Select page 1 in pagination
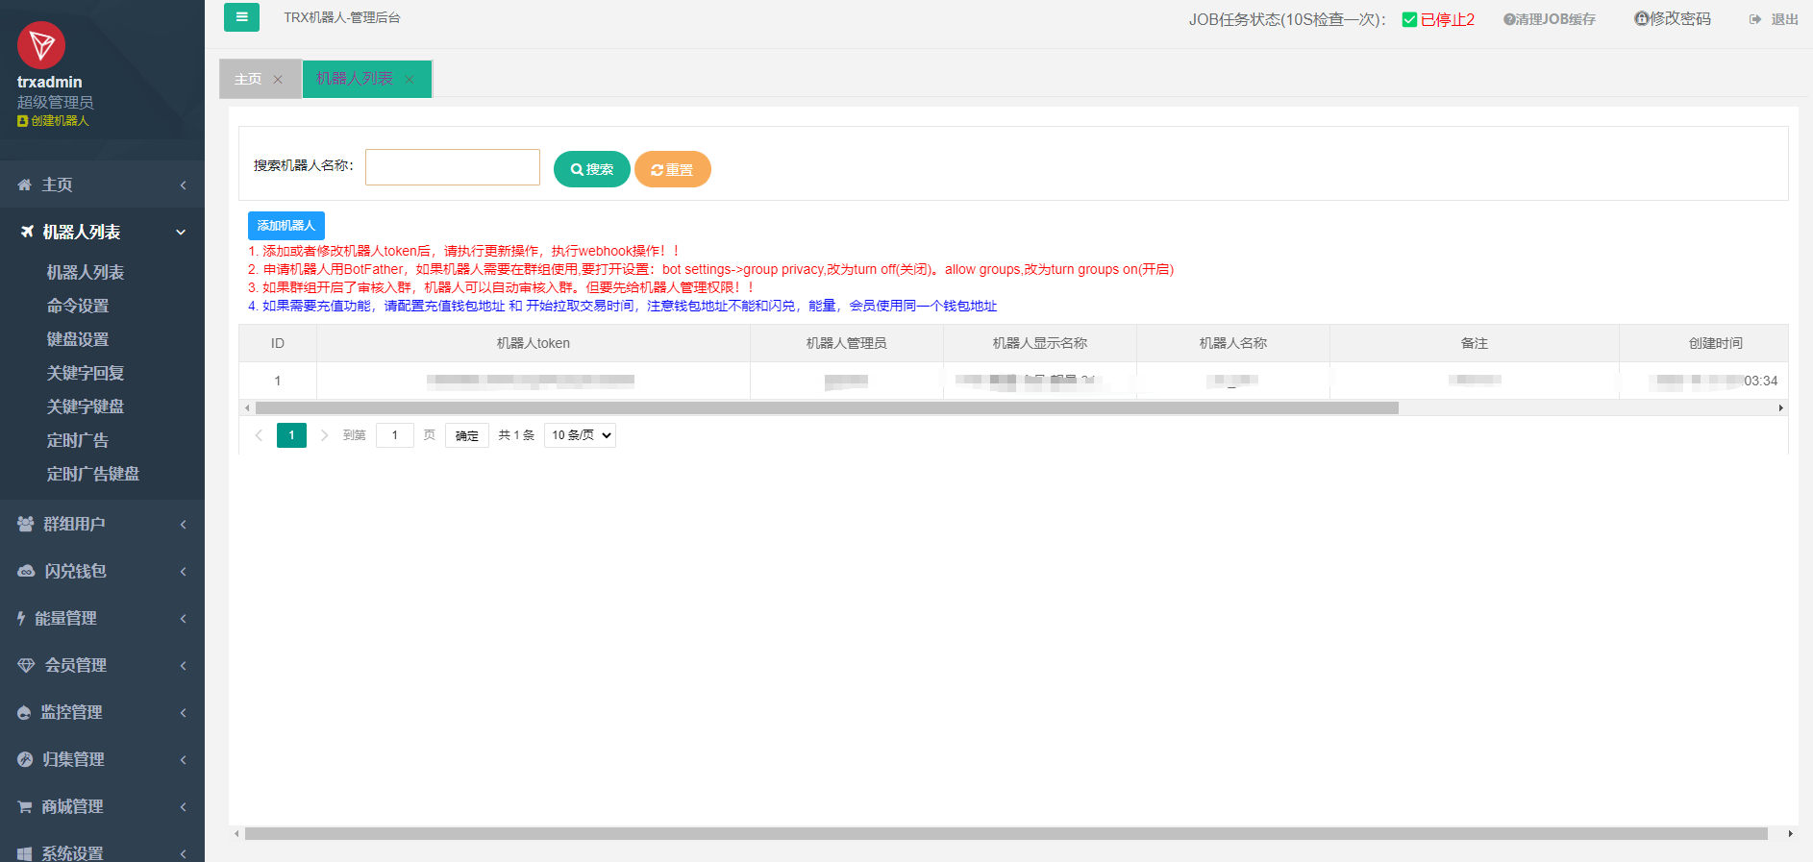The image size is (1813, 862). [292, 435]
